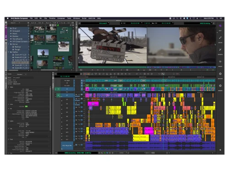This screenshot has width=229, height=172.
Task: Open the Timeline menu
Action: pos(52,18)
